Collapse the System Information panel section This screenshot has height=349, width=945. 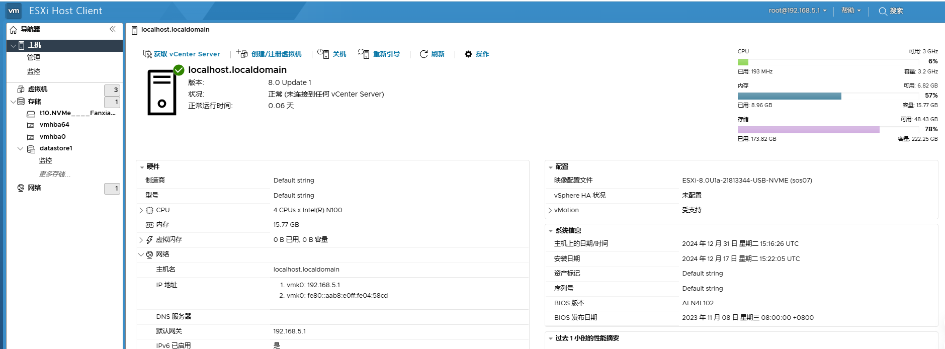pyautogui.click(x=551, y=231)
